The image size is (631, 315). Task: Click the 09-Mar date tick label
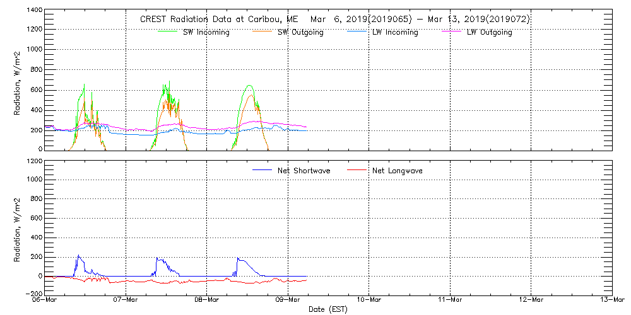pyautogui.click(x=288, y=300)
